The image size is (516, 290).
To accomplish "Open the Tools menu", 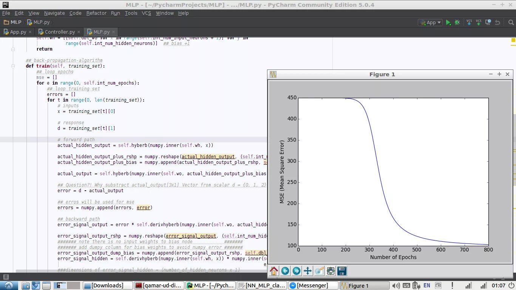I will pos(131,13).
